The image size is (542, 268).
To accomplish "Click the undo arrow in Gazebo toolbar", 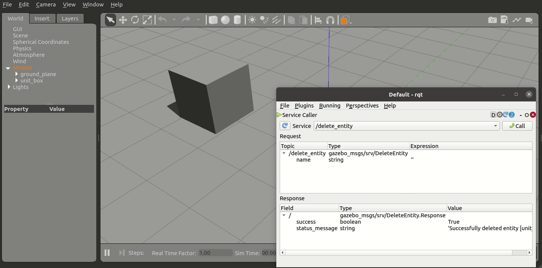I will pos(162,20).
